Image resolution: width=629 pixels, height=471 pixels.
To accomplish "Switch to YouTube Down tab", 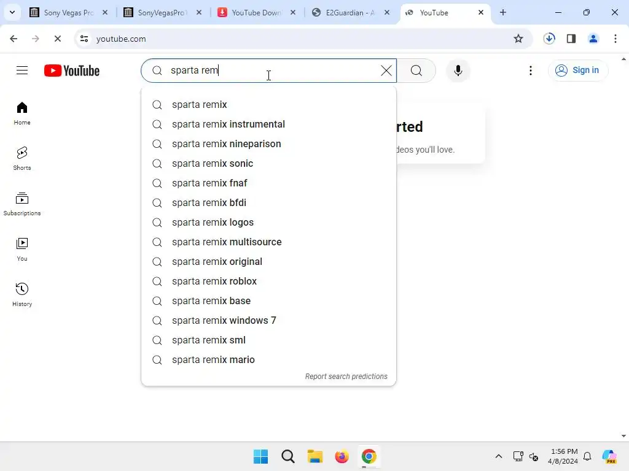I will pos(256,13).
